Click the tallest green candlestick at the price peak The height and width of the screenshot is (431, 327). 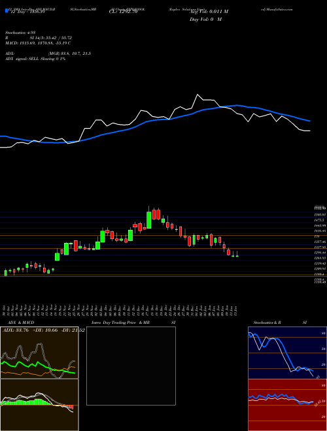149,220
